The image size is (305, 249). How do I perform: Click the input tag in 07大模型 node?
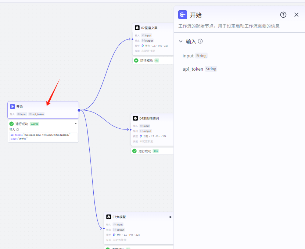click(x=118, y=224)
